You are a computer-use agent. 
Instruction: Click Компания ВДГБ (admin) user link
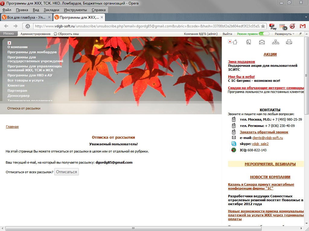pos(201,34)
